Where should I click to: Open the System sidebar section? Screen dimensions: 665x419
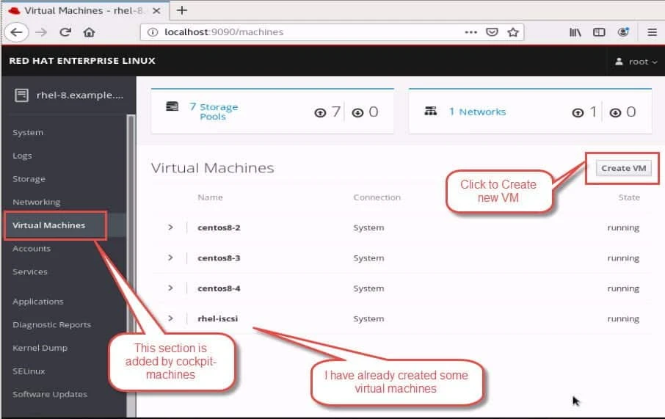tap(28, 132)
